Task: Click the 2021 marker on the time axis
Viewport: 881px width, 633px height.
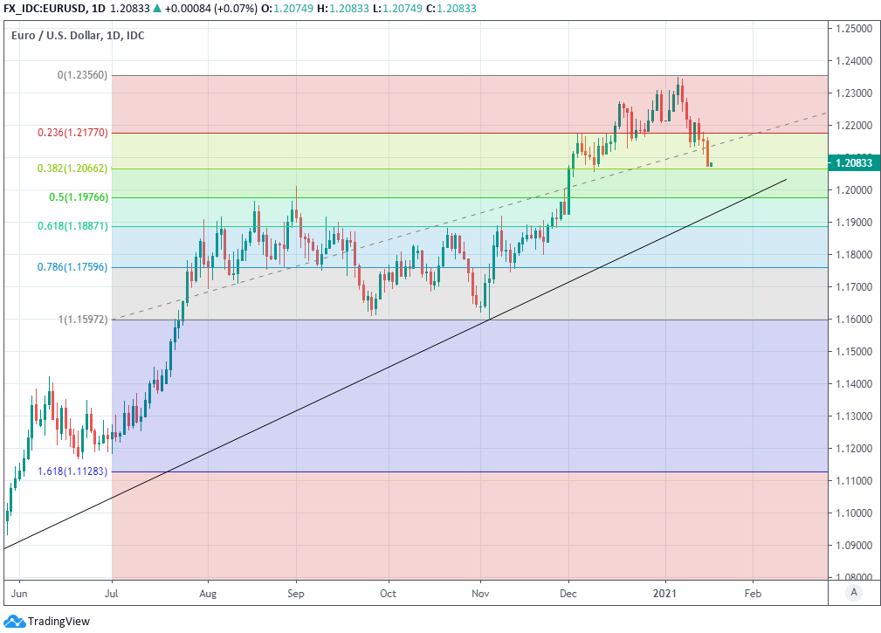Action: pos(665,591)
